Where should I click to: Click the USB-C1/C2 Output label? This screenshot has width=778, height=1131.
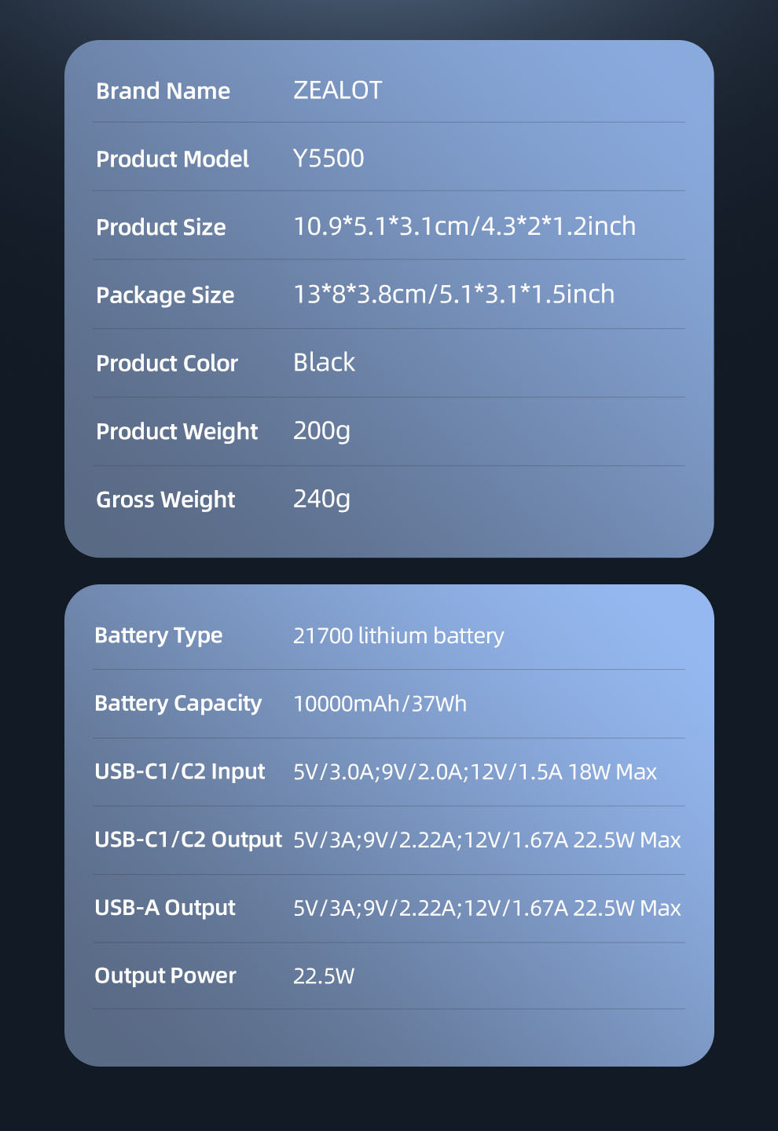click(188, 840)
